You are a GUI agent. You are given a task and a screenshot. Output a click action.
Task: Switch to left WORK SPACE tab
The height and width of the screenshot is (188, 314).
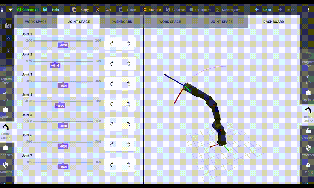36,22
